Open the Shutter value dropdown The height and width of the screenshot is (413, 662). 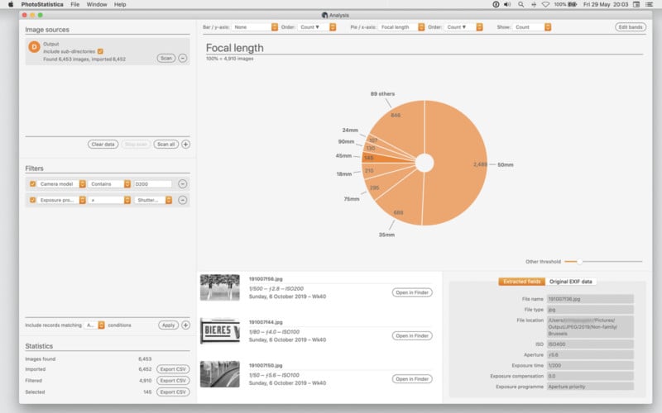pyautogui.click(x=153, y=200)
